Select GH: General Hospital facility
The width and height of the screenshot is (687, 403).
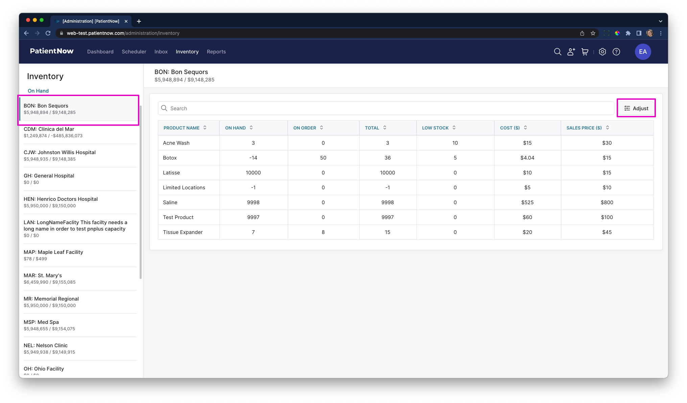tap(80, 179)
